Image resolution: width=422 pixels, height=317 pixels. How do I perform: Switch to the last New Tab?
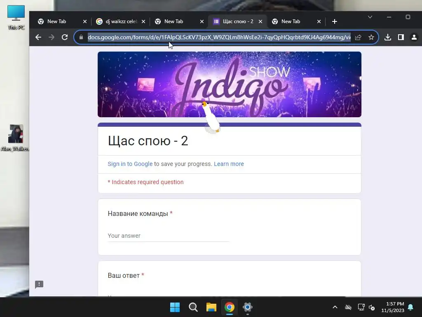pos(291,21)
